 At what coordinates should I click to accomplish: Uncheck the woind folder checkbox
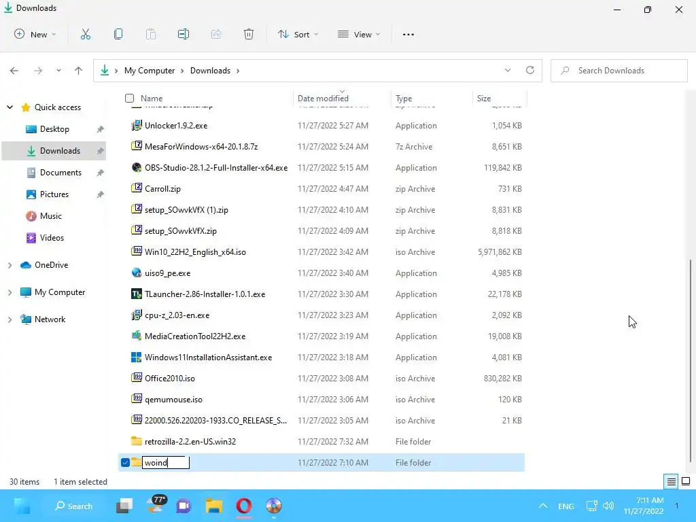point(125,462)
